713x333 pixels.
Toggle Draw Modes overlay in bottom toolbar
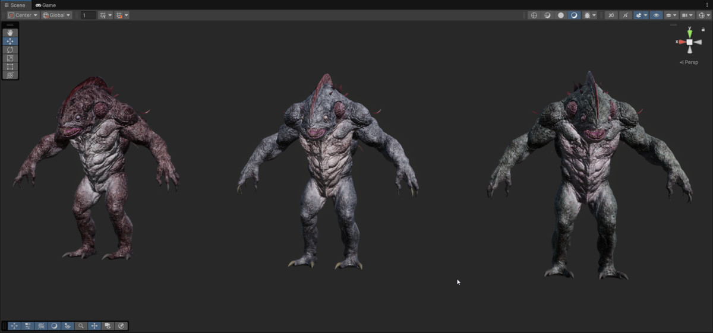coord(54,326)
